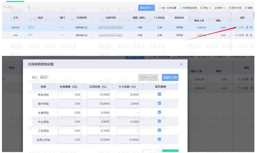Screen dimensions: 257x153
Task: Click 养老保险 personal ratio 8.0000 field
Action: 128,95
